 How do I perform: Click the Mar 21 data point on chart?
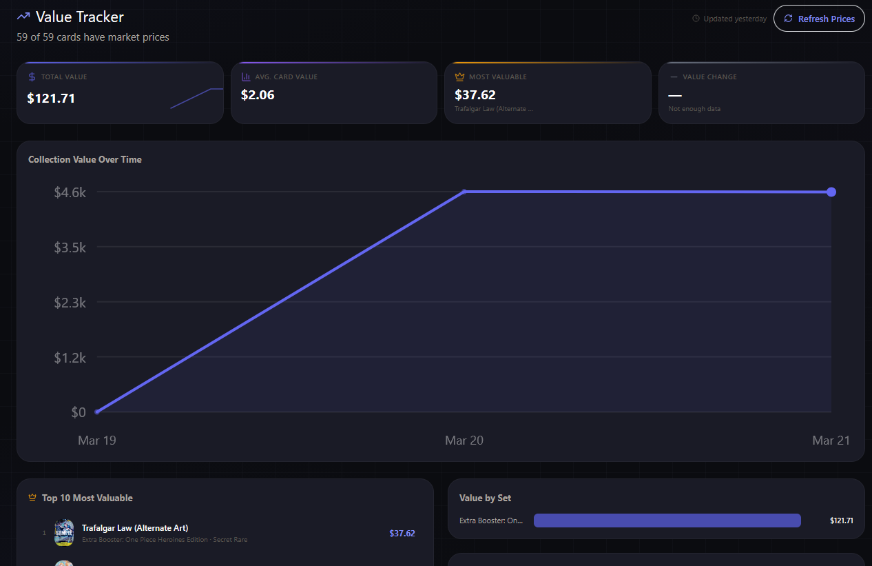click(x=831, y=192)
